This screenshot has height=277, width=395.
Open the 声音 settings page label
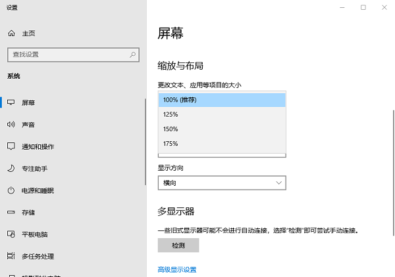coord(28,125)
